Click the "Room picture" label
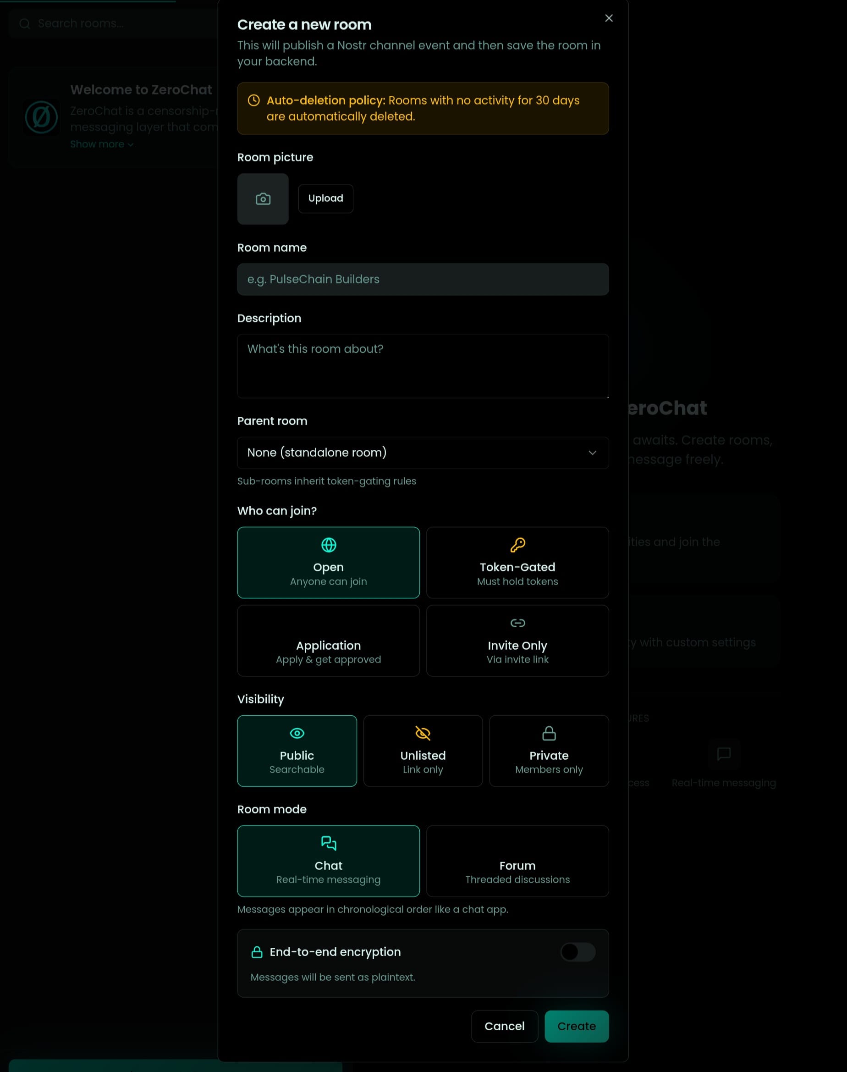Screen dimensions: 847x1072 pos(275,157)
